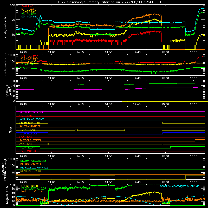Screen dimensions: 208x208
Task: Click 14:45 tick label under Flags panel
Action: click(x=137, y=156)
